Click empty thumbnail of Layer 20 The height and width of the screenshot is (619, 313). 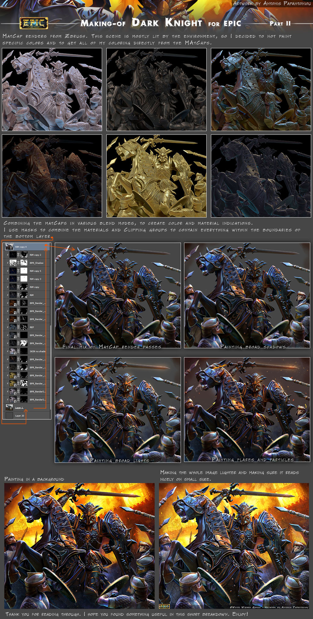(9, 415)
